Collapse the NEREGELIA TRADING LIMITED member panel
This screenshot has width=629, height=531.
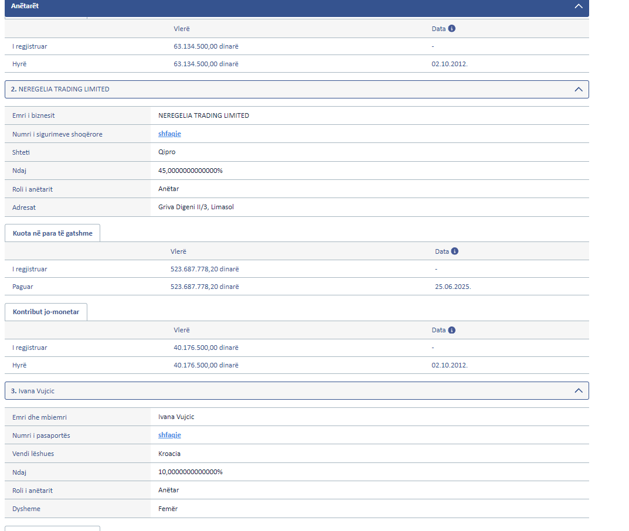tap(578, 90)
